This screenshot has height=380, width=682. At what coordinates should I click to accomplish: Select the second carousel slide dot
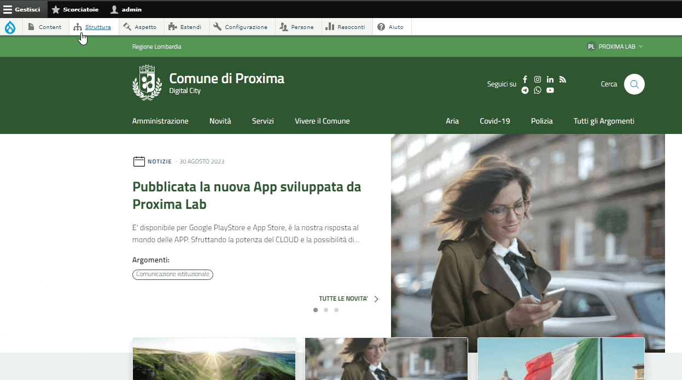[x=326, y=310]
